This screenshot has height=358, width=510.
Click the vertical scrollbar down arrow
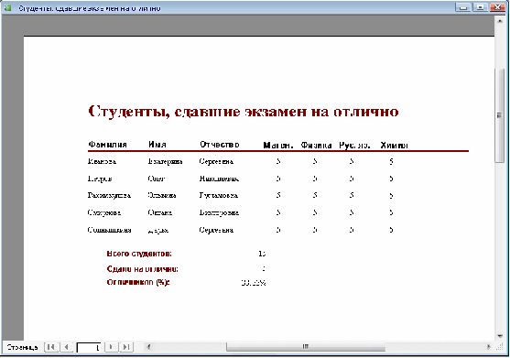500,336
